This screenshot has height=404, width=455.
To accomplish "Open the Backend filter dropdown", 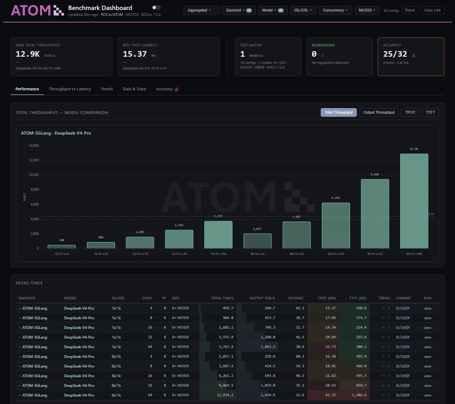I will [x=239, y=10].
